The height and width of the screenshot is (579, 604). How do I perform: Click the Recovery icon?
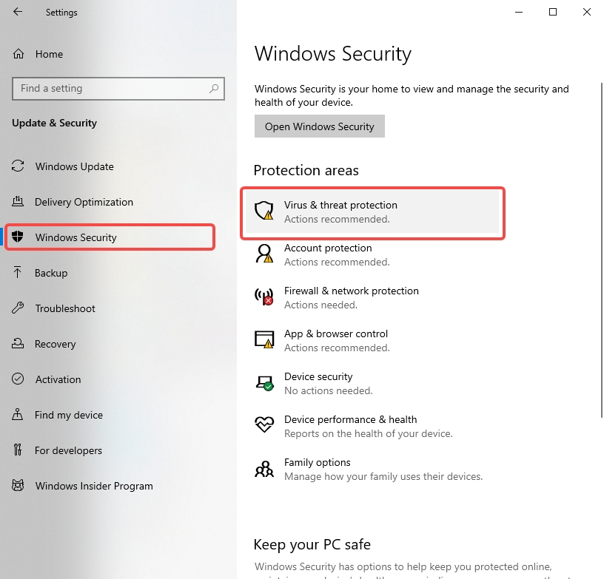[x=18, y=343]
